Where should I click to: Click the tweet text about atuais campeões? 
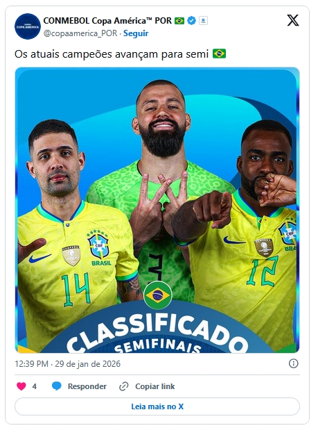coord(120,53)
